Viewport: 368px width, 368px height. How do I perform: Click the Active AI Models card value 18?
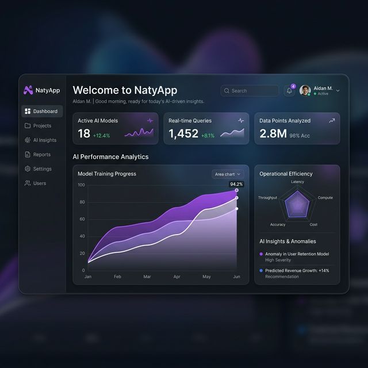click(x=84, y=134)
